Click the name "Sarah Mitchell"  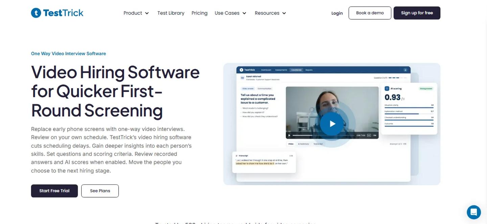point(254,76)
